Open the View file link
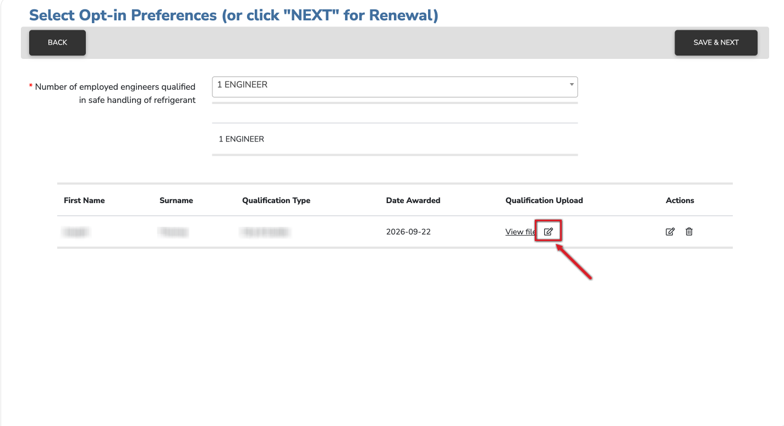The height and width of the screenshot is (426, 784). click(521, 232)
